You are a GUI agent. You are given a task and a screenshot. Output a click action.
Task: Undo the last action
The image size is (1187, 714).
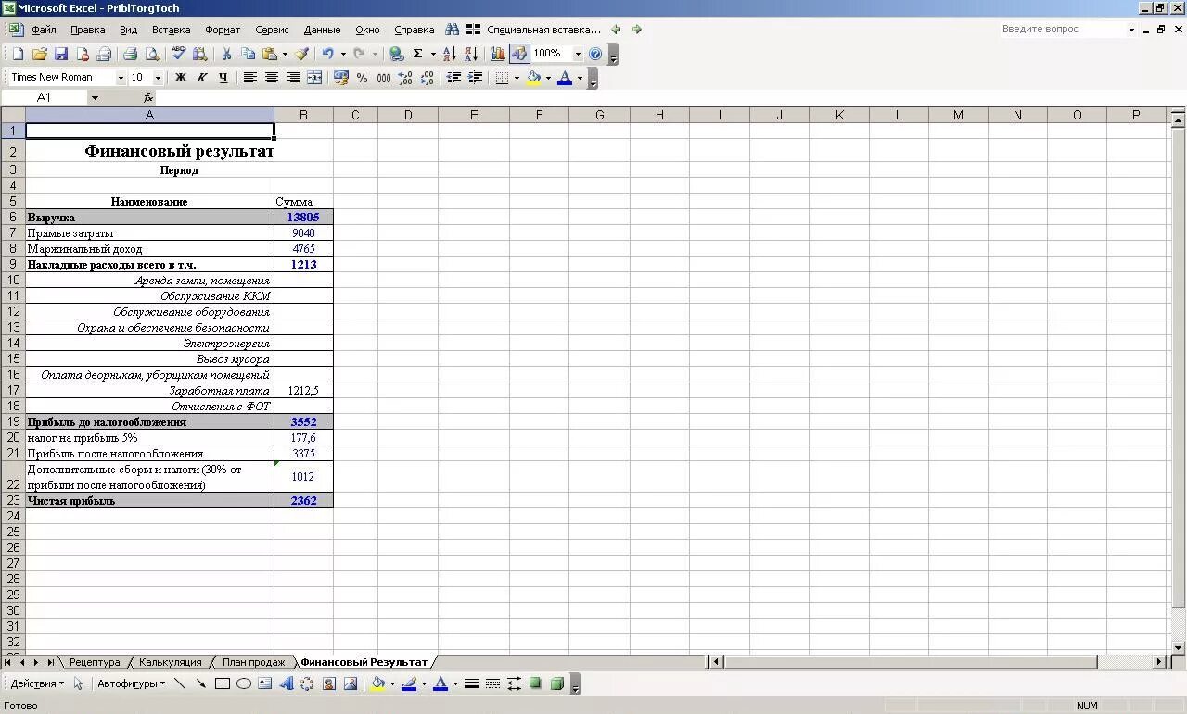327,54
